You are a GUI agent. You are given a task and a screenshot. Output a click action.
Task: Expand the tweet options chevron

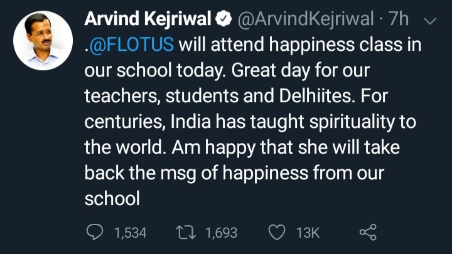[431, 21]
